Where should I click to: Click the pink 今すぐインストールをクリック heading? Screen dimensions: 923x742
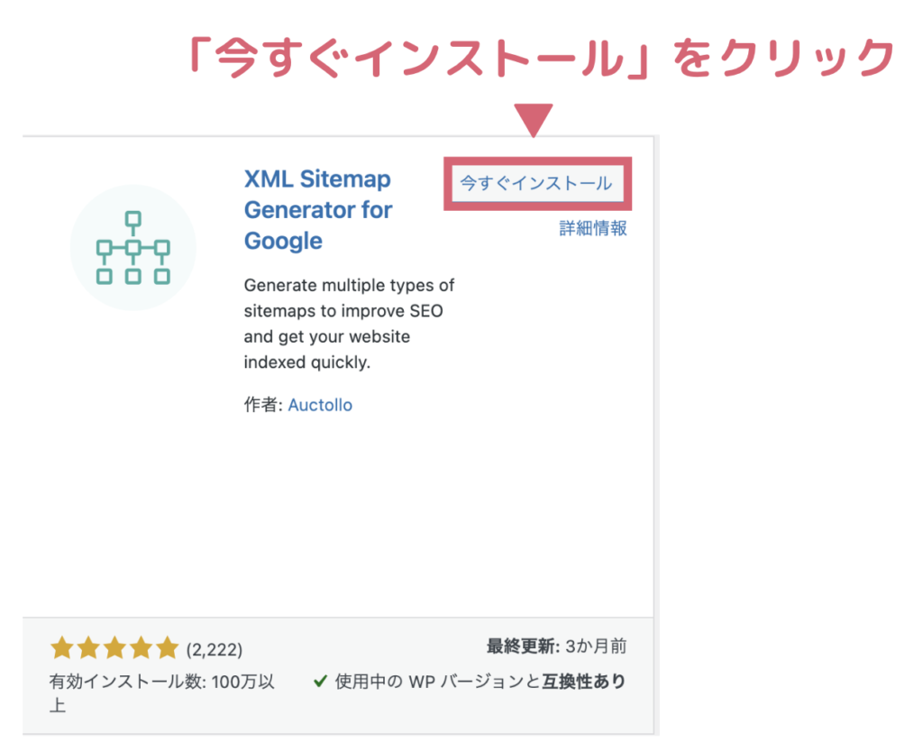542,58
